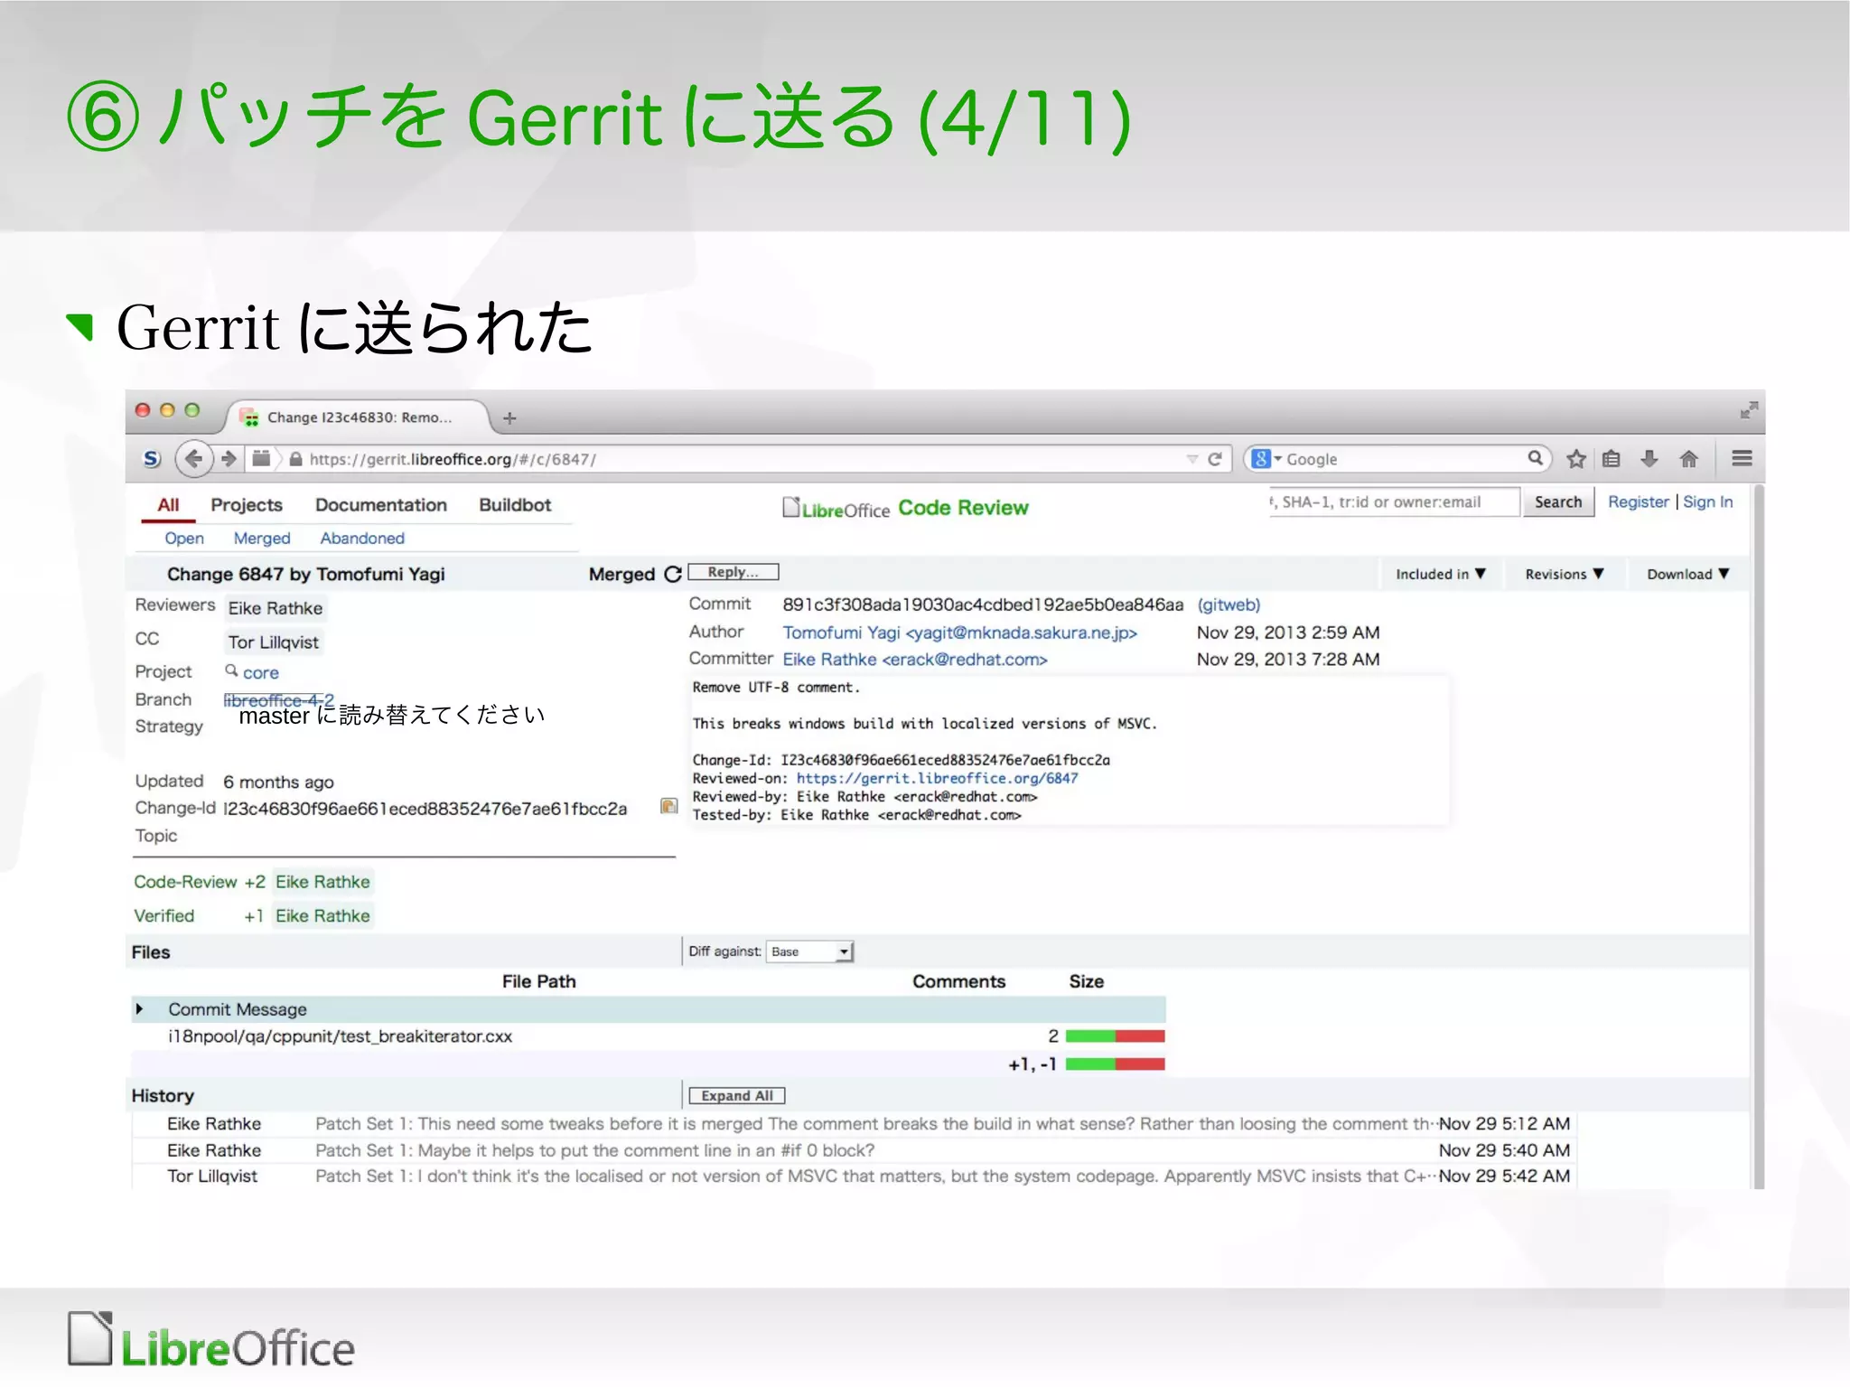Follow the Reviewed-on gerrit URL link
1850x1387 pixels.
pyautogui.click(x=937, y=778)
